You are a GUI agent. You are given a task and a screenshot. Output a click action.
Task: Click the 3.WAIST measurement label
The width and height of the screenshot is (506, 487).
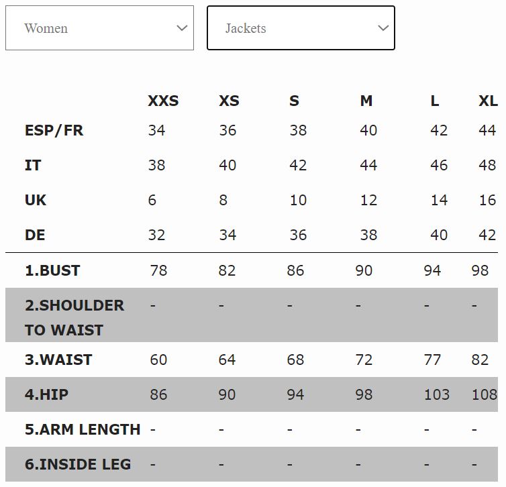(x=58, y=360)
